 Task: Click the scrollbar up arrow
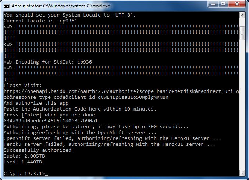click(242, 15)
